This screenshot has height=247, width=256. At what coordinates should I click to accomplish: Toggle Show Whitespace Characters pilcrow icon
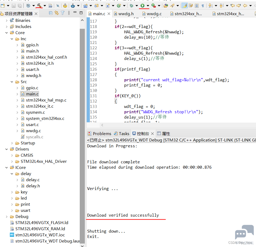tap(203, 6)
